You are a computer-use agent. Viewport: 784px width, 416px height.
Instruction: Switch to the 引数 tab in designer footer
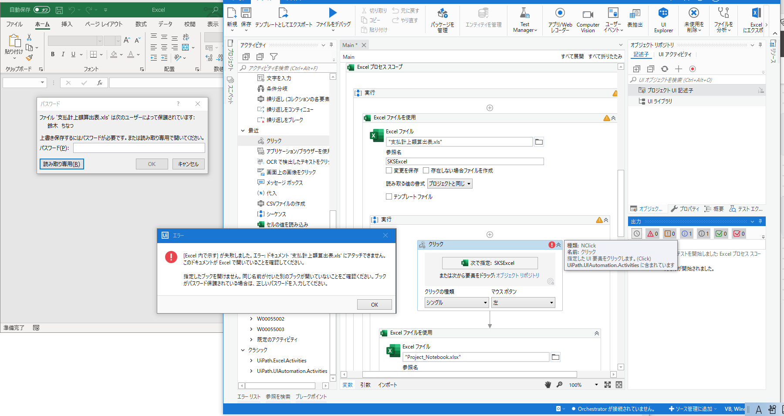coord(365,385)
